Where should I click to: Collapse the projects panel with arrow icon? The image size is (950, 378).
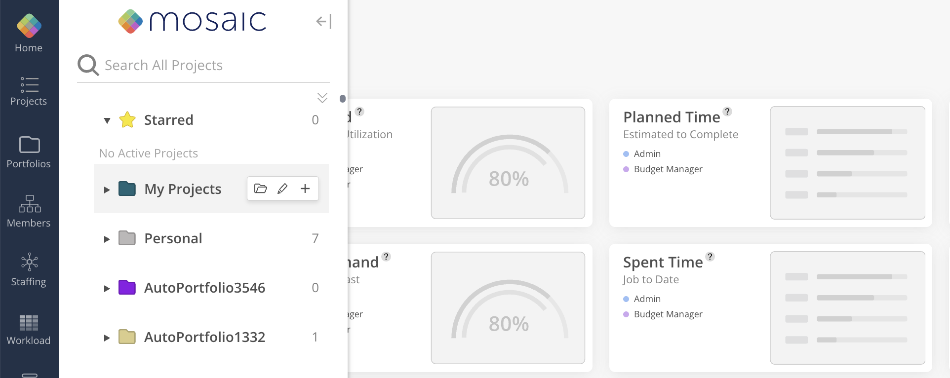pyautogui.click(x=323, y=21)
